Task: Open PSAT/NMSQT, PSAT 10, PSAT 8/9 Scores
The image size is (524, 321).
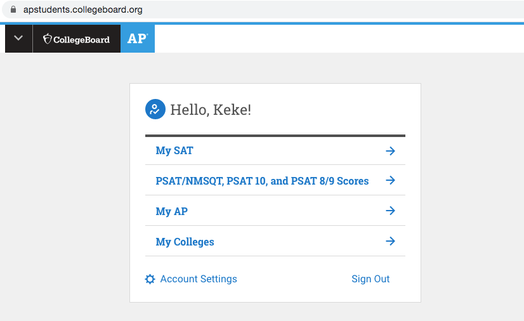Action: point(262,181)
